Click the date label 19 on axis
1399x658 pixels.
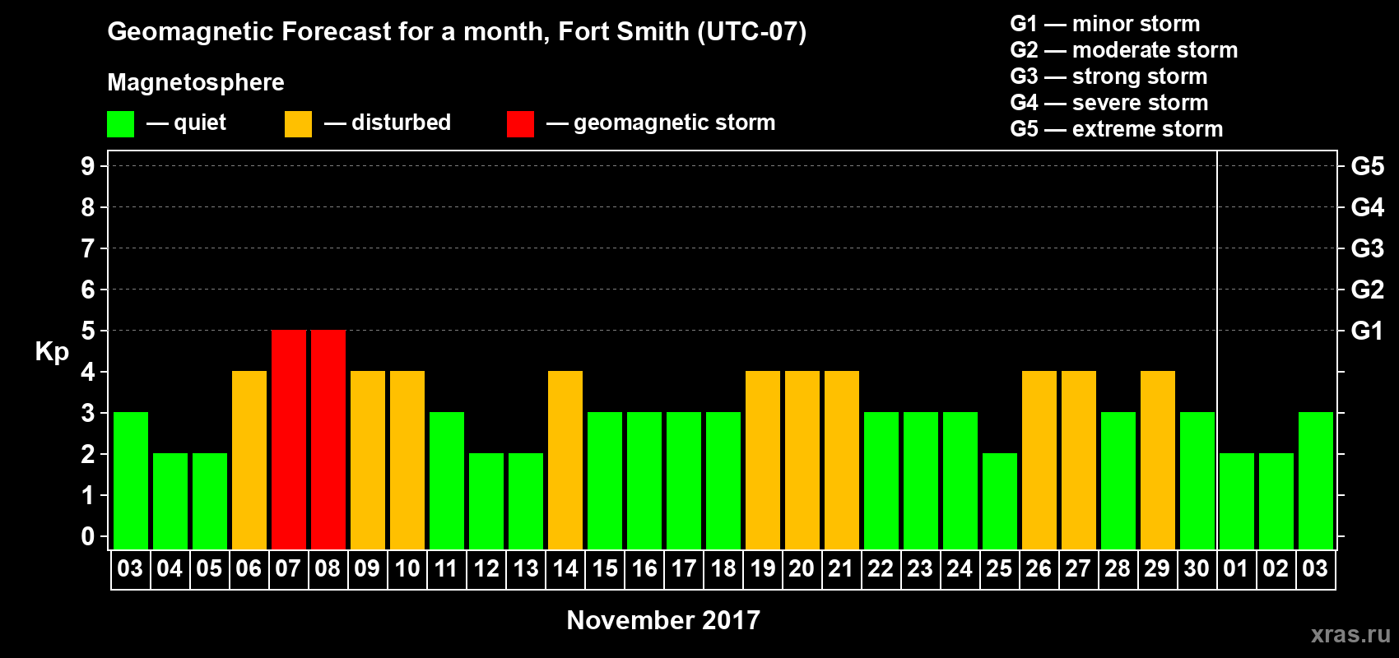click(762, 568)
